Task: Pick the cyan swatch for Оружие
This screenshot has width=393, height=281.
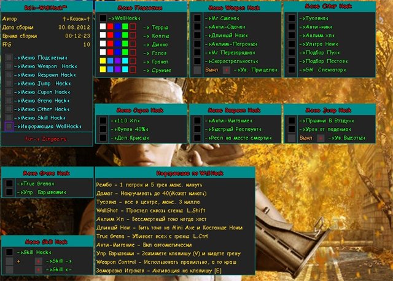Action: click(x=125, y=69)
